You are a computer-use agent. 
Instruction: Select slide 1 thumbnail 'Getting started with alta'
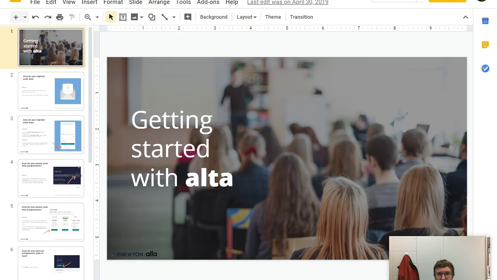click(x=51, y=47)
